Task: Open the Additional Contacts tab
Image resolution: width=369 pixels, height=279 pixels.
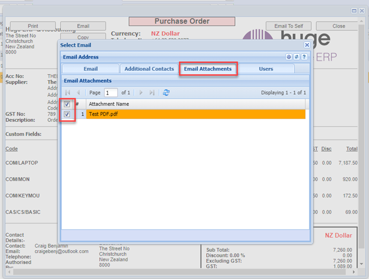Action: pyautogui.click(x=149, y=69)
